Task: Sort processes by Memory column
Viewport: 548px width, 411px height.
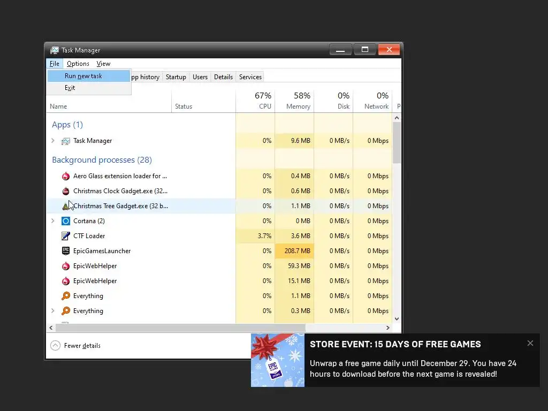Action: [294, 101]
